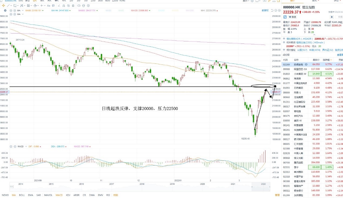This screenshot has height=198, width=343.
Task: Select the Aa text annotation tool
Action: point(48,6)
